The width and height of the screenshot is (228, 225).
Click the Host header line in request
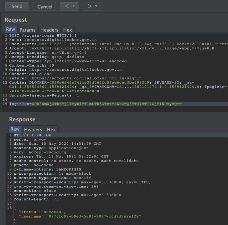tap(53, 40)
